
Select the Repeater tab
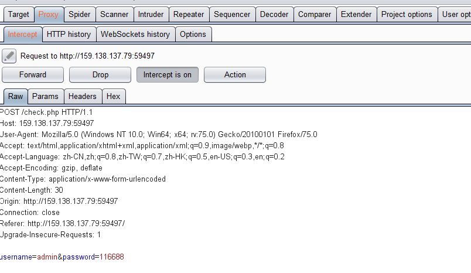click(189, 15)
